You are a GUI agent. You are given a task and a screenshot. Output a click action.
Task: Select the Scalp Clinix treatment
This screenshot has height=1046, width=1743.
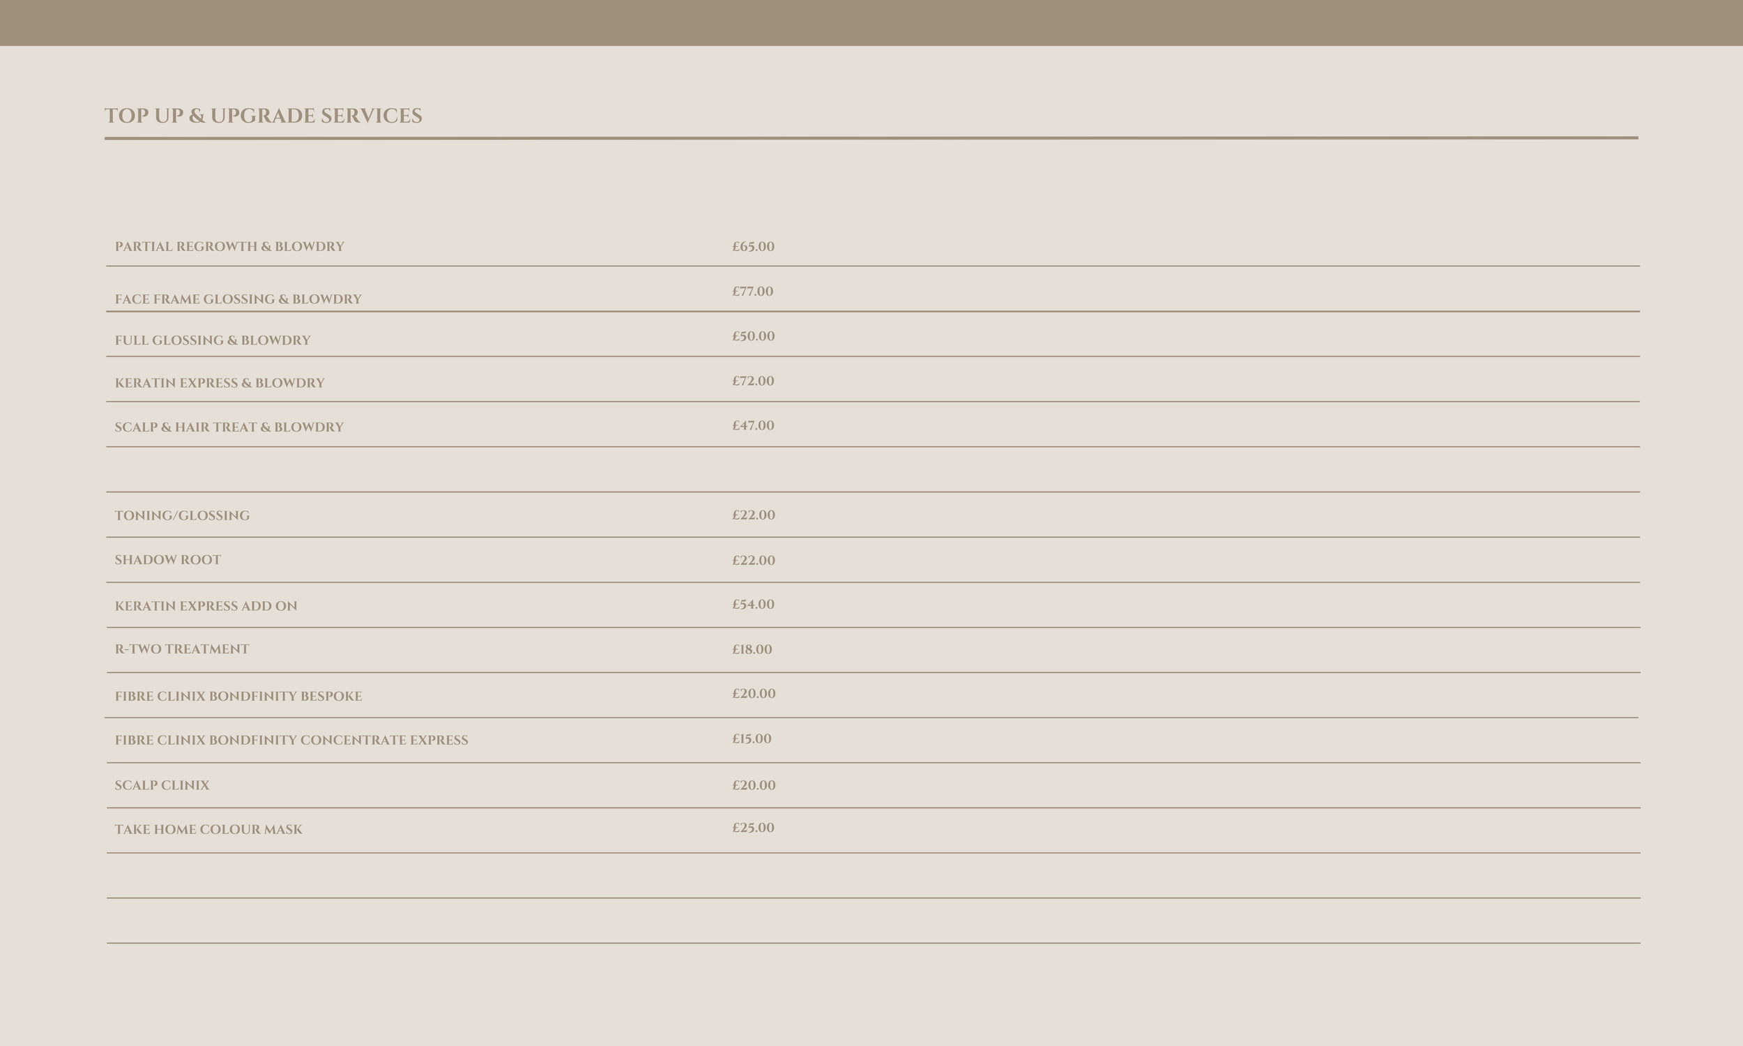tap(162, 785)
